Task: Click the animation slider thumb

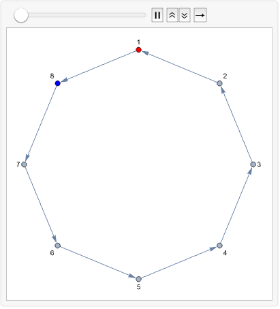Action: pos(21,15)
